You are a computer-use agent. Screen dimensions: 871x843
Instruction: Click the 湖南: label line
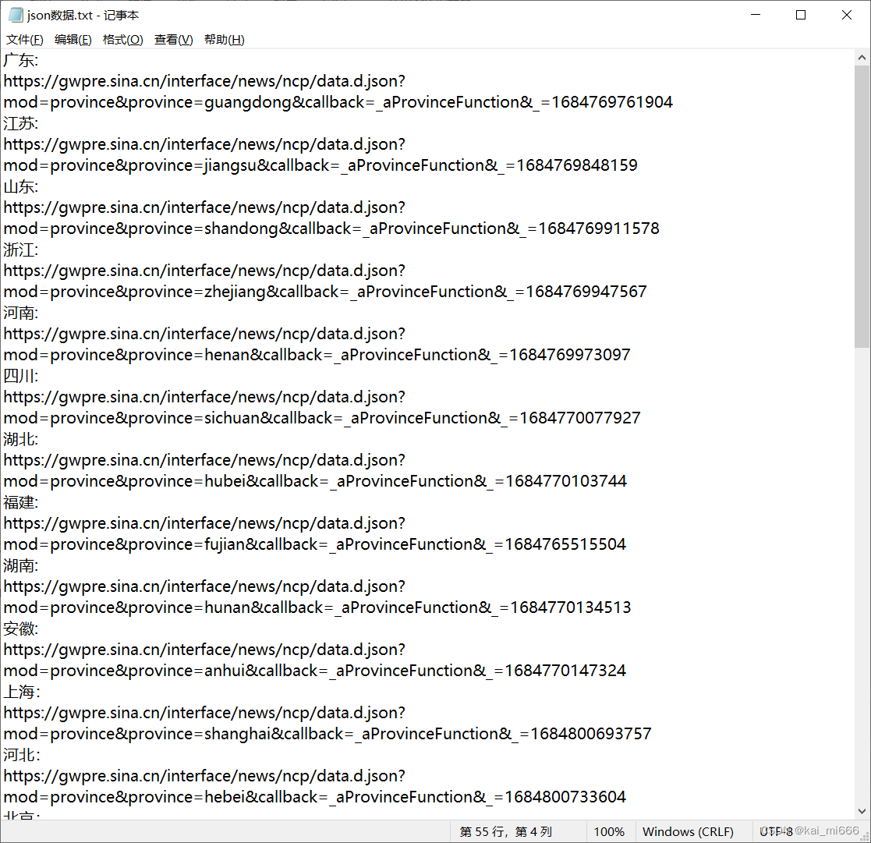tap(21, 565)
